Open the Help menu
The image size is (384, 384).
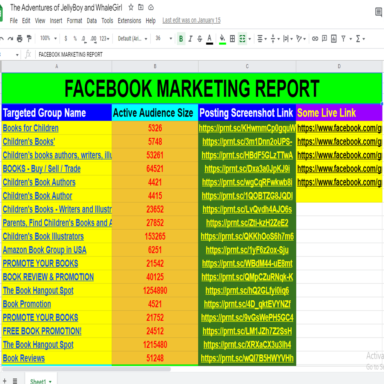coord(151,21)
